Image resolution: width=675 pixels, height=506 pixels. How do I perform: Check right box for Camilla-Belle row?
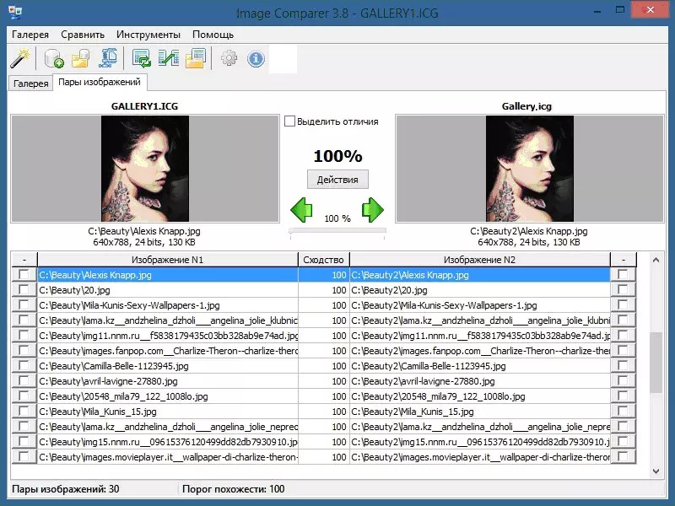point(623,366)
